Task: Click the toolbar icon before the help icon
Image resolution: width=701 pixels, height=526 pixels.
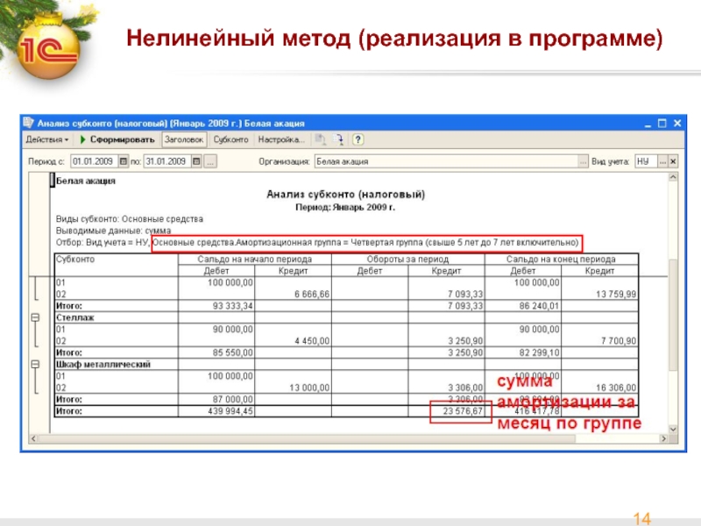Action: pos(339,139)
